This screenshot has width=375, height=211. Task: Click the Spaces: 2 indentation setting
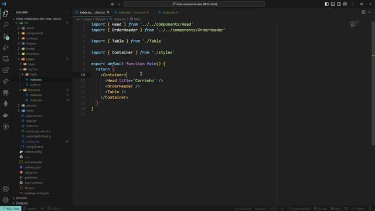pyautogui.click(x=261, y=209)
